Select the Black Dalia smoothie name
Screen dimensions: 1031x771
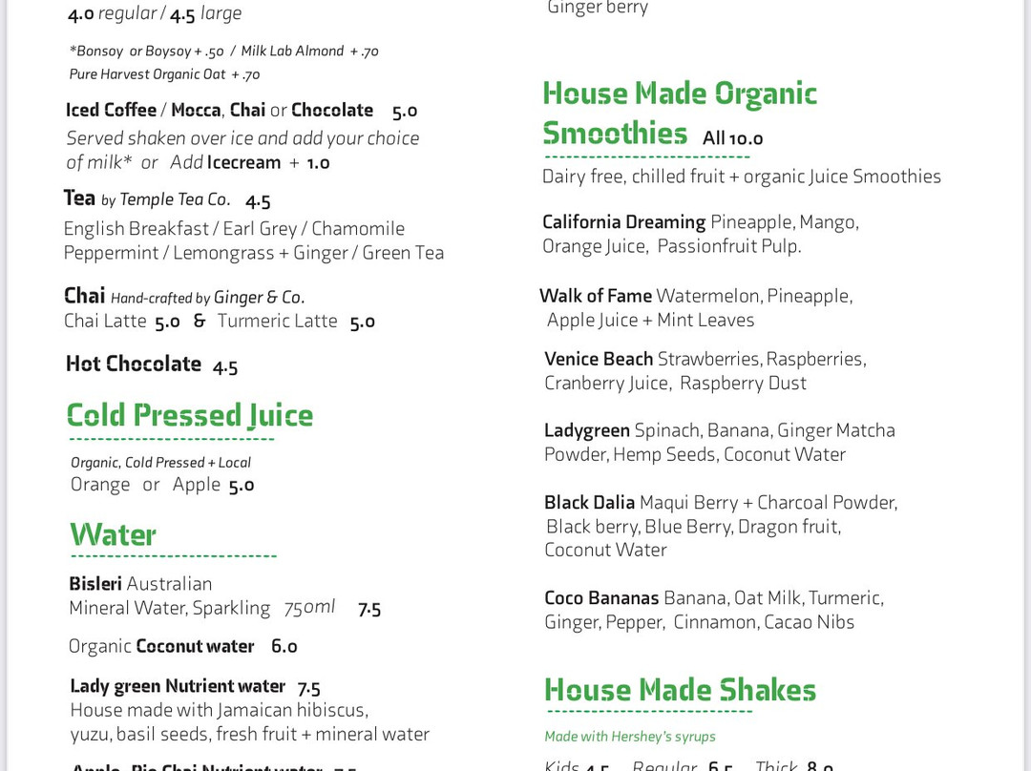pos(589,503)
